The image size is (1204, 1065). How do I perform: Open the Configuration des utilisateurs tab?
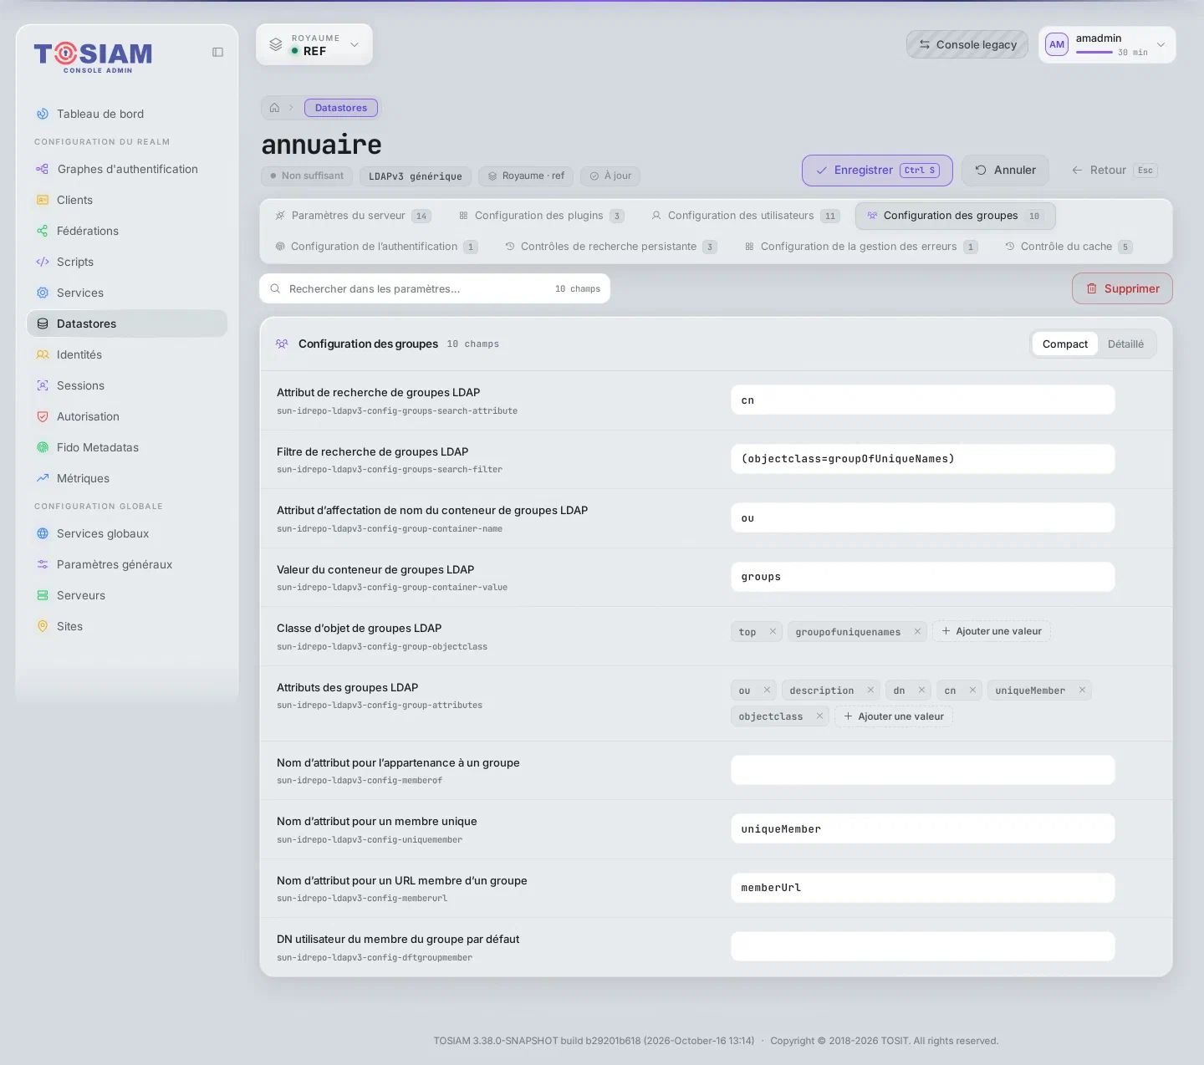[x=745, y=216]
